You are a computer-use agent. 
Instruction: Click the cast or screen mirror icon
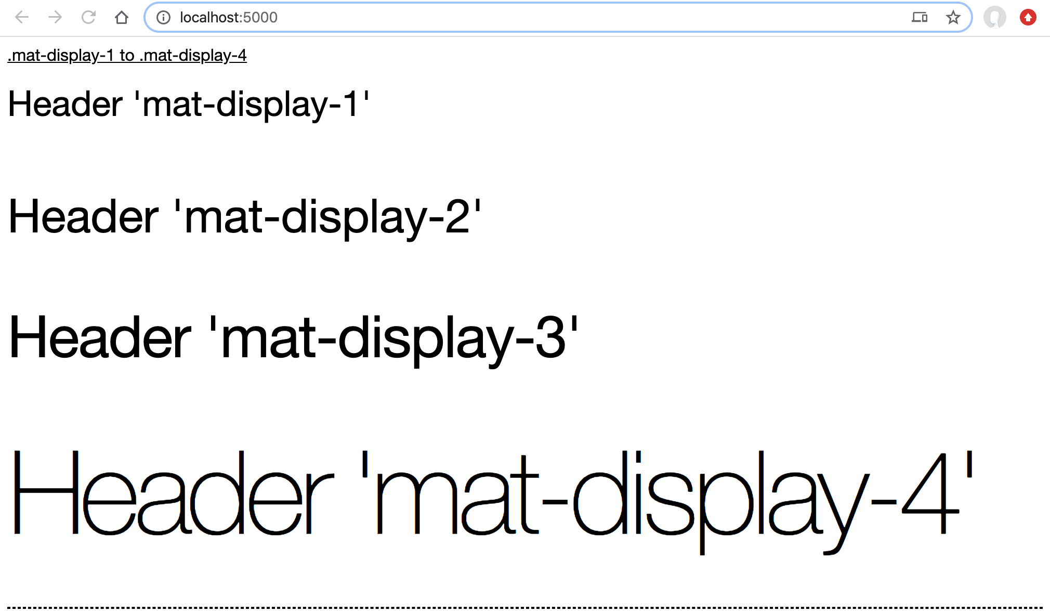coord(919,17)
